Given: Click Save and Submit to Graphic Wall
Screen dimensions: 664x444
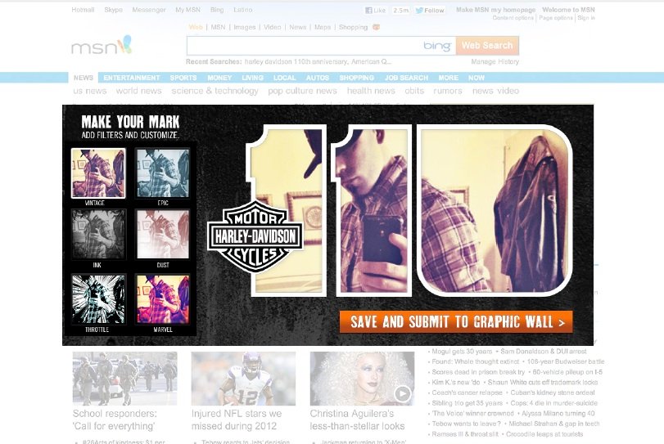Looking at the screenshot, I should pyautogui.click(x=456, y=322).
